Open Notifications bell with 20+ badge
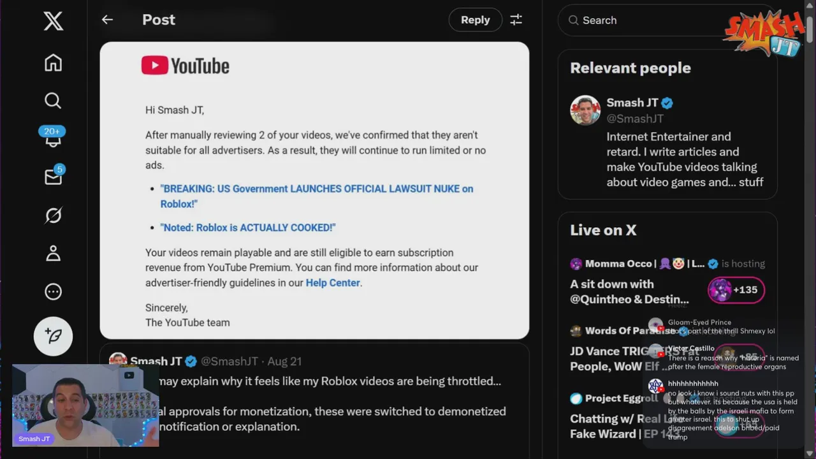The width and height of the screenshot is (816, 459). tap(52, 137)
